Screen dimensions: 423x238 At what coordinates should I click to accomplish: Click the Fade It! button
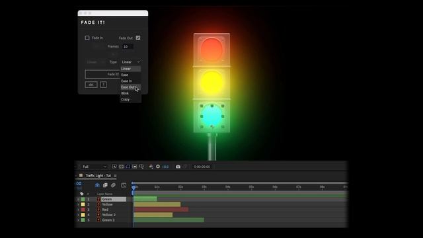(x=102, y=74)
